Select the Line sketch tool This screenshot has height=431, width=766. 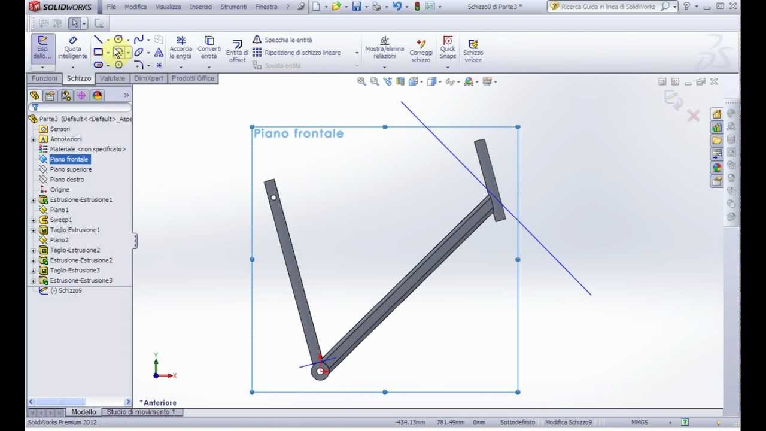(x=98, y=40)
